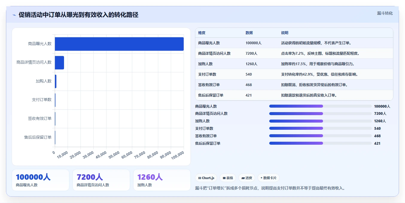Click the 10,000 tick on the x-axis
This screenshot has height=203, width=405.
click(x=63, y=155)
